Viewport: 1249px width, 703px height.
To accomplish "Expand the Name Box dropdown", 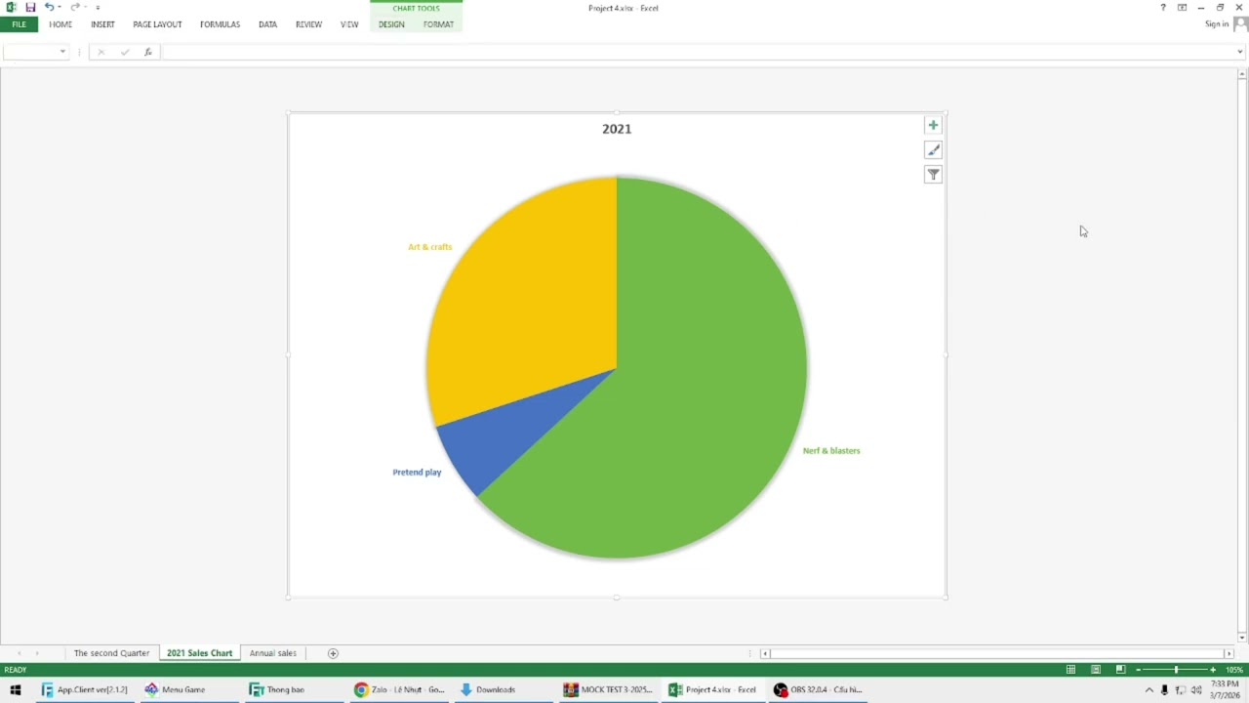I will coord(62,52).
